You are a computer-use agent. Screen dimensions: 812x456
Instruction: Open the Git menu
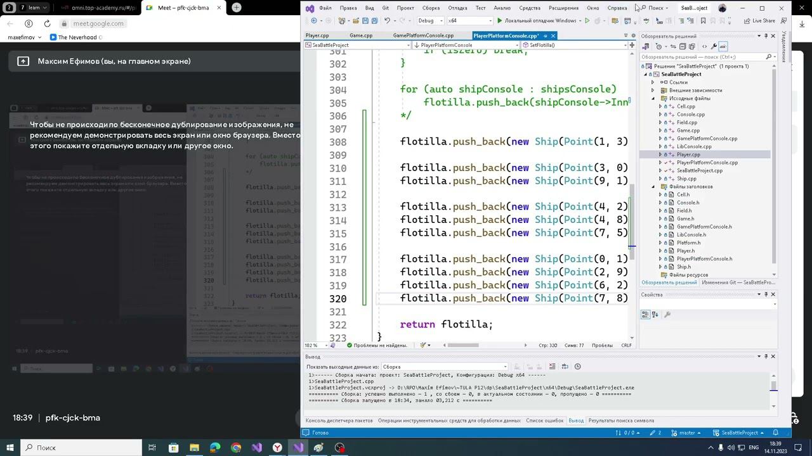coord(385,8)
